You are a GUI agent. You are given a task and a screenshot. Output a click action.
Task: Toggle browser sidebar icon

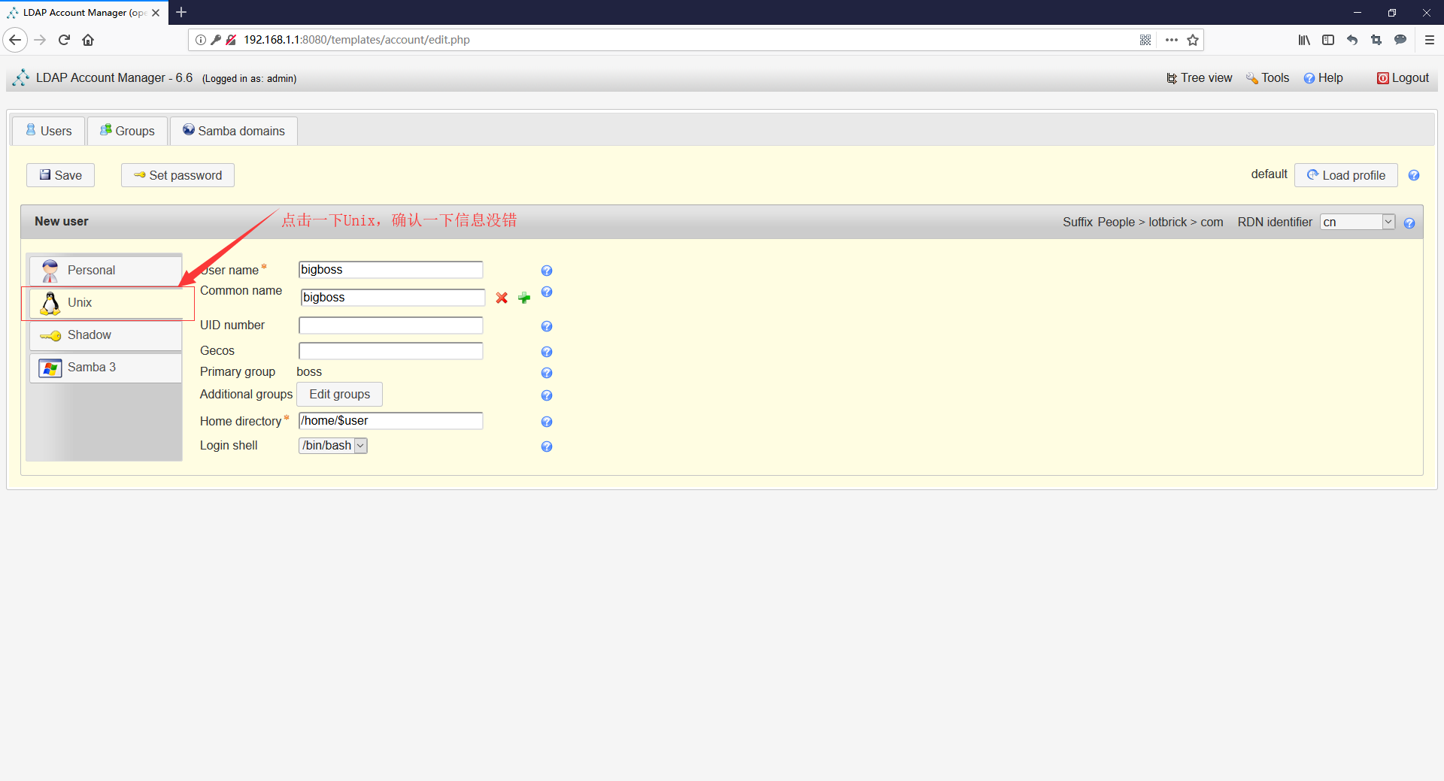pyautogui.click(x=1328, y=40)
